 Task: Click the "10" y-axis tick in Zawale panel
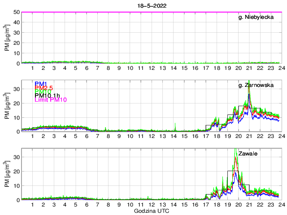[17, 186]
